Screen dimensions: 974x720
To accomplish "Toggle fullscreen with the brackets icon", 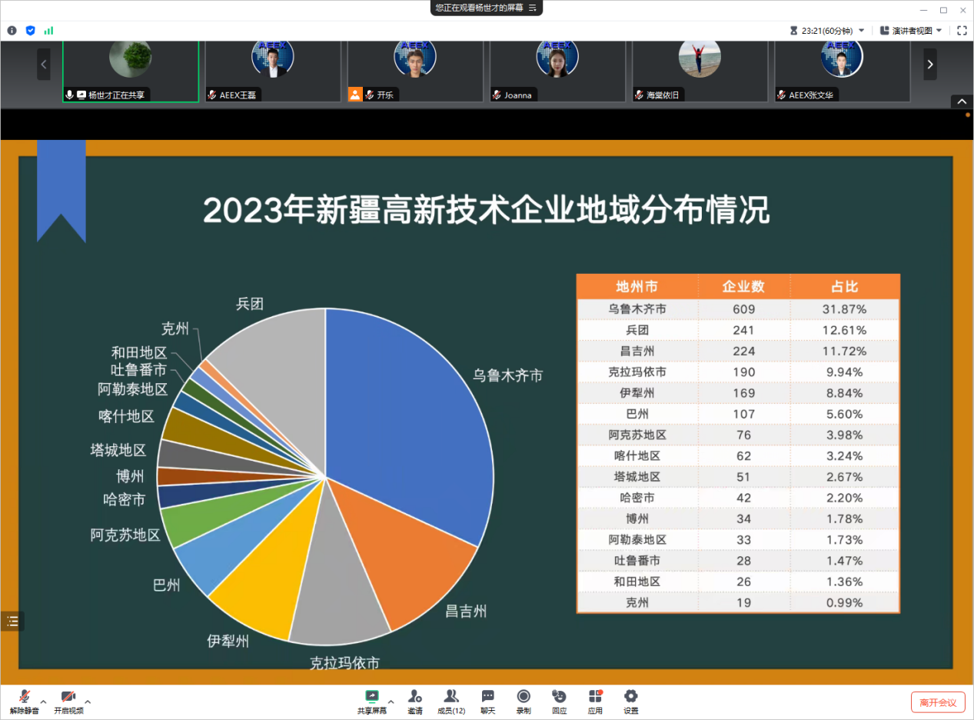I will (x=962, y=30).
